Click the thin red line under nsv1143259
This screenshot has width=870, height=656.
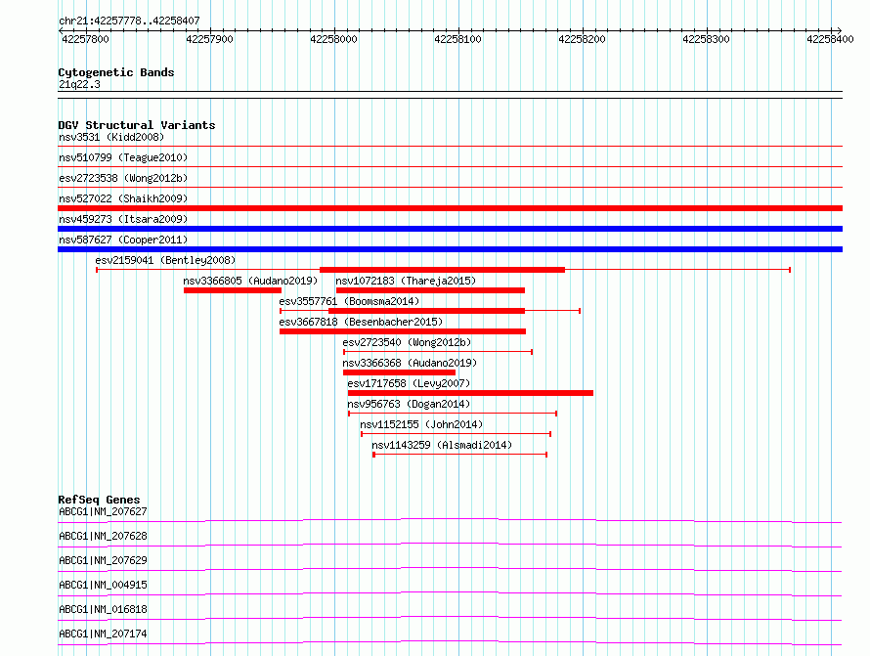pyautogui.click(x=460, y=455)
